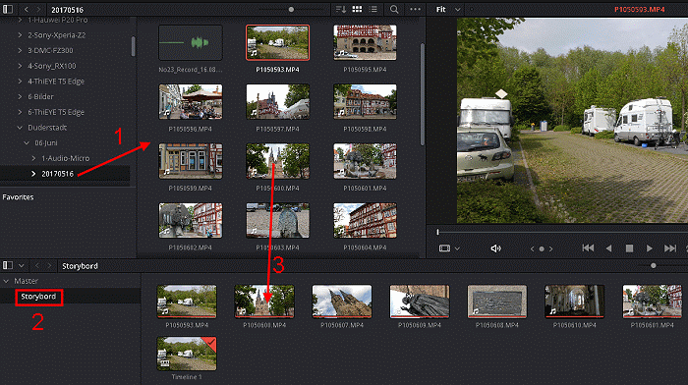Viewport: 688px width, 385px height.
Task: Adjust the thumbnail size slider in media browser
Action: pyautogui.click(x=291, y=9)
